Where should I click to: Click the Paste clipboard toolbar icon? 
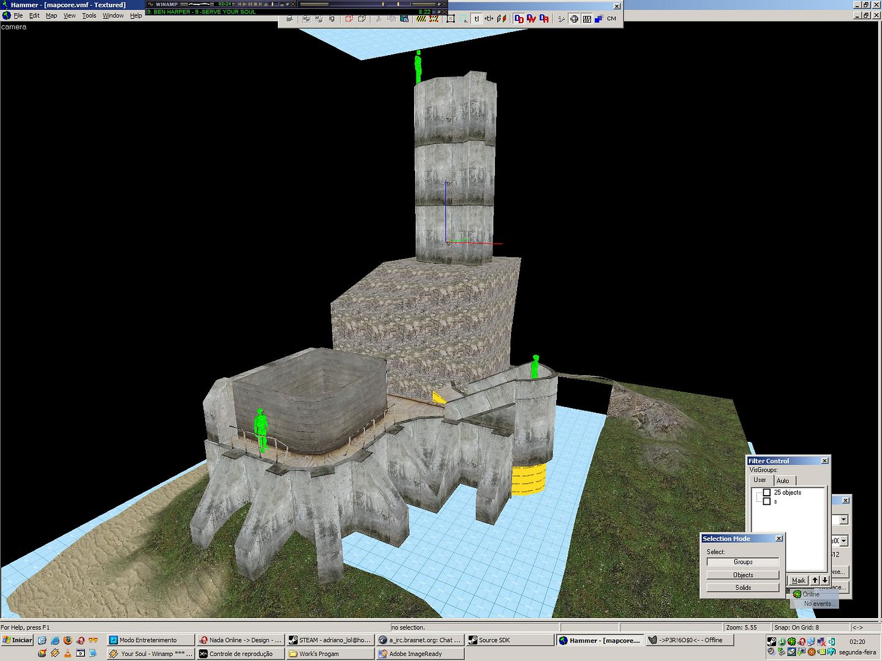click(x=404, y=18)
